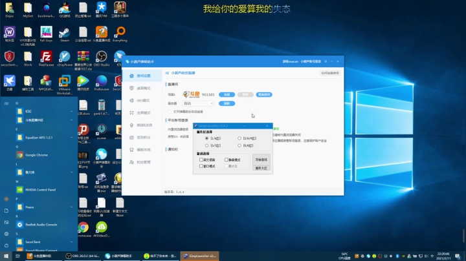Screen dimensions: 466x261
Task: Click the blue refresh button beside the server dropdown
Action: tap(227, 103)
